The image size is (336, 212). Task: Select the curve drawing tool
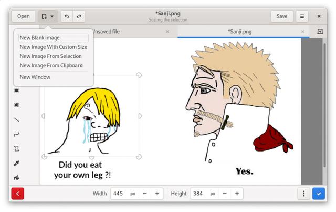point(16,134)
